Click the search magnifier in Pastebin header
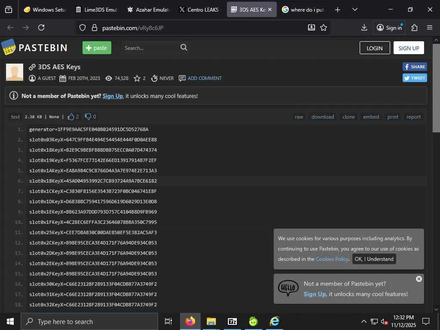The image size is (440, 330). coord(184,47)
